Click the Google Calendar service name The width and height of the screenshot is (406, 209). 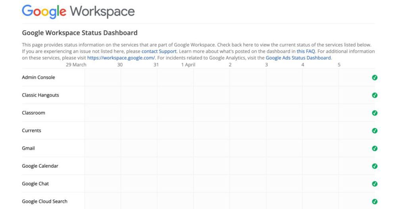point(40,166)
